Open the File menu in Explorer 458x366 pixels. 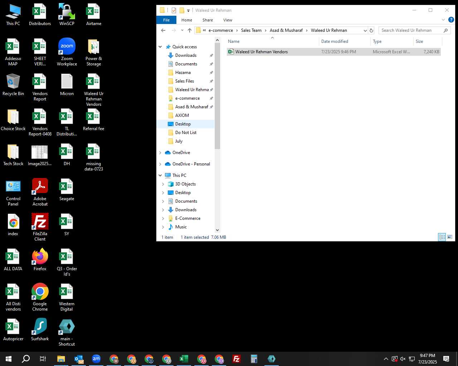166,20
